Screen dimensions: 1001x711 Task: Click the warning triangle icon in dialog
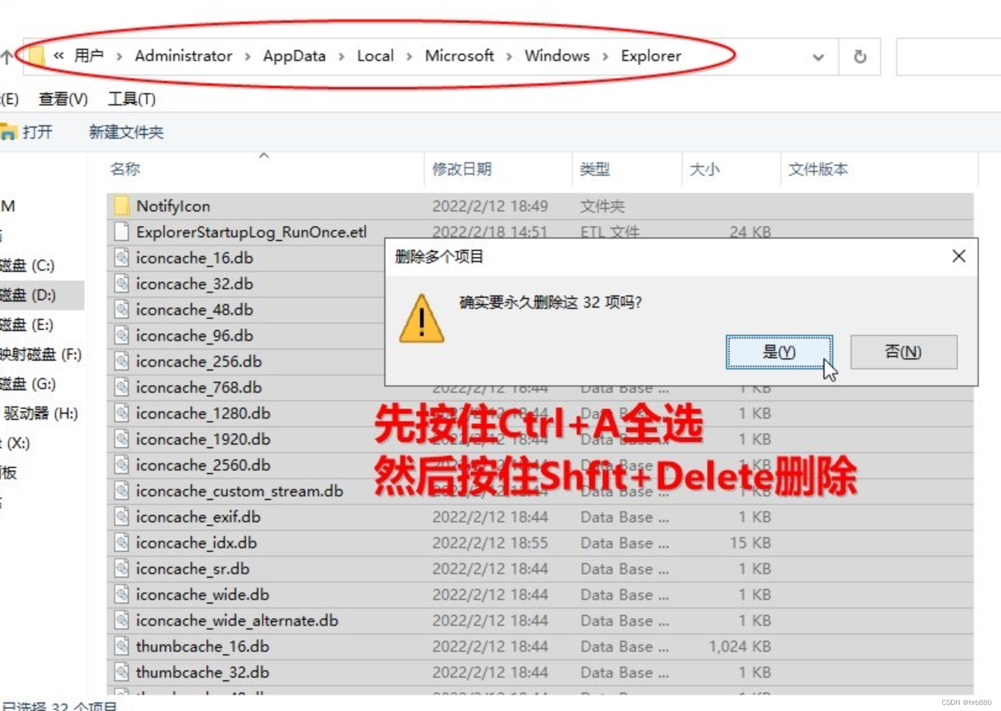[x=421, y=318]
